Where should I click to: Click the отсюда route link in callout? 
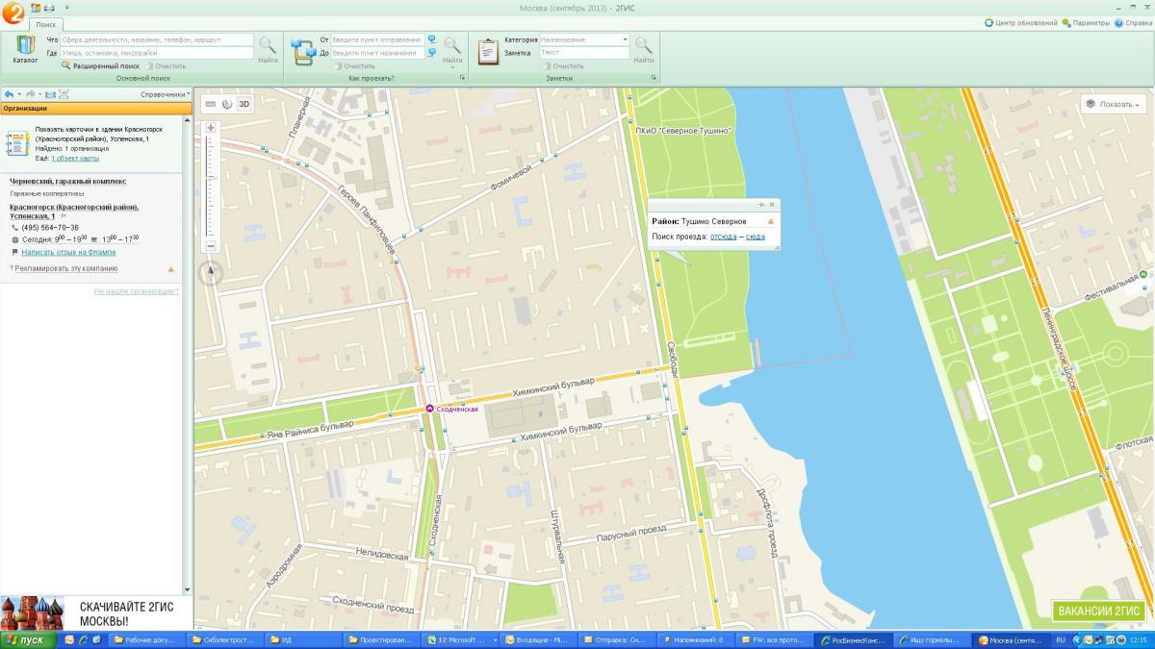pyautogui.click(x=724, y=236)
